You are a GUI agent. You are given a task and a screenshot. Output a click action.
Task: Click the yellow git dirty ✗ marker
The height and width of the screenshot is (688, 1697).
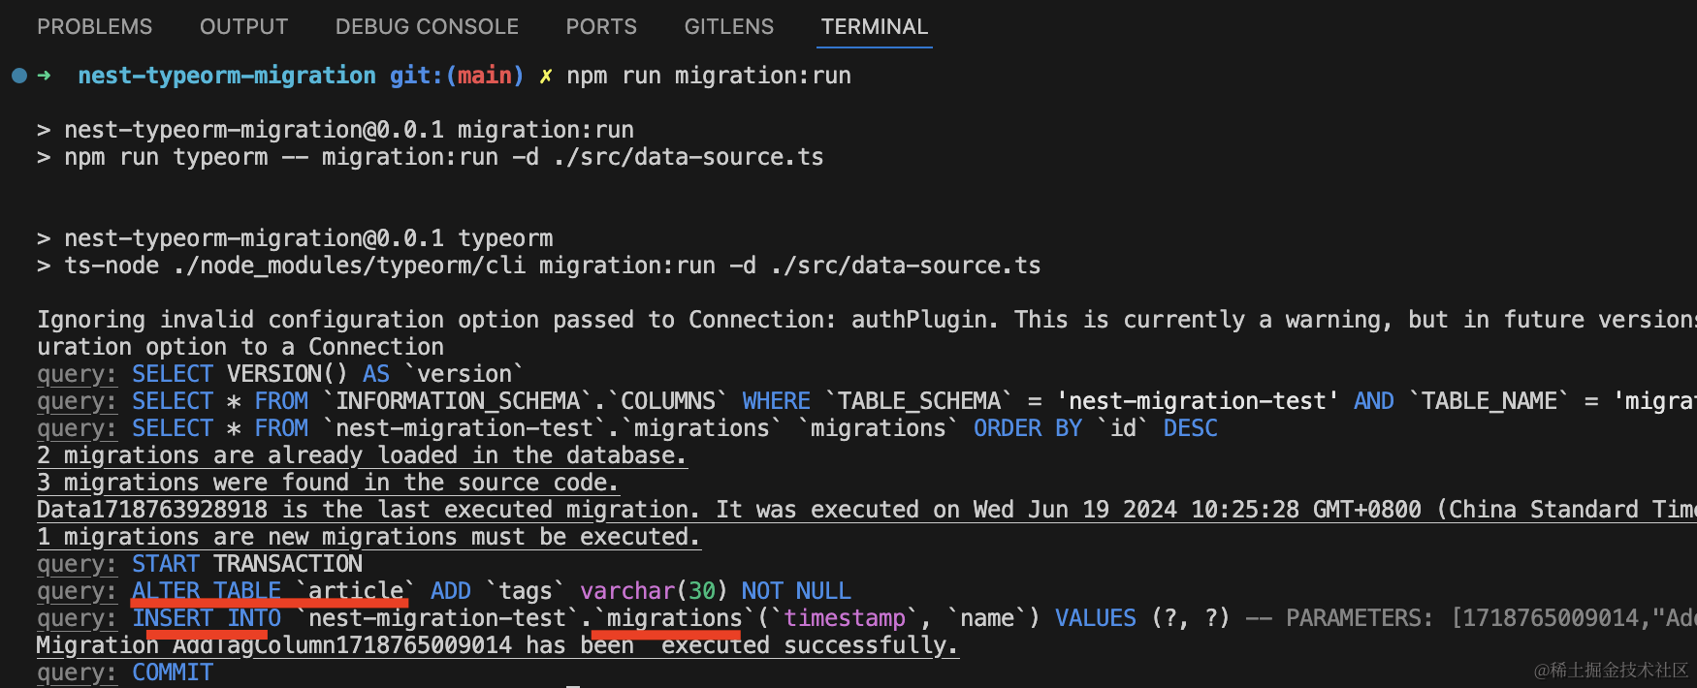(546, 76)
